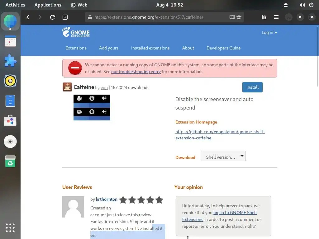
Task: Click krthornton's reviewer avatar image
Action: point(73,207)
